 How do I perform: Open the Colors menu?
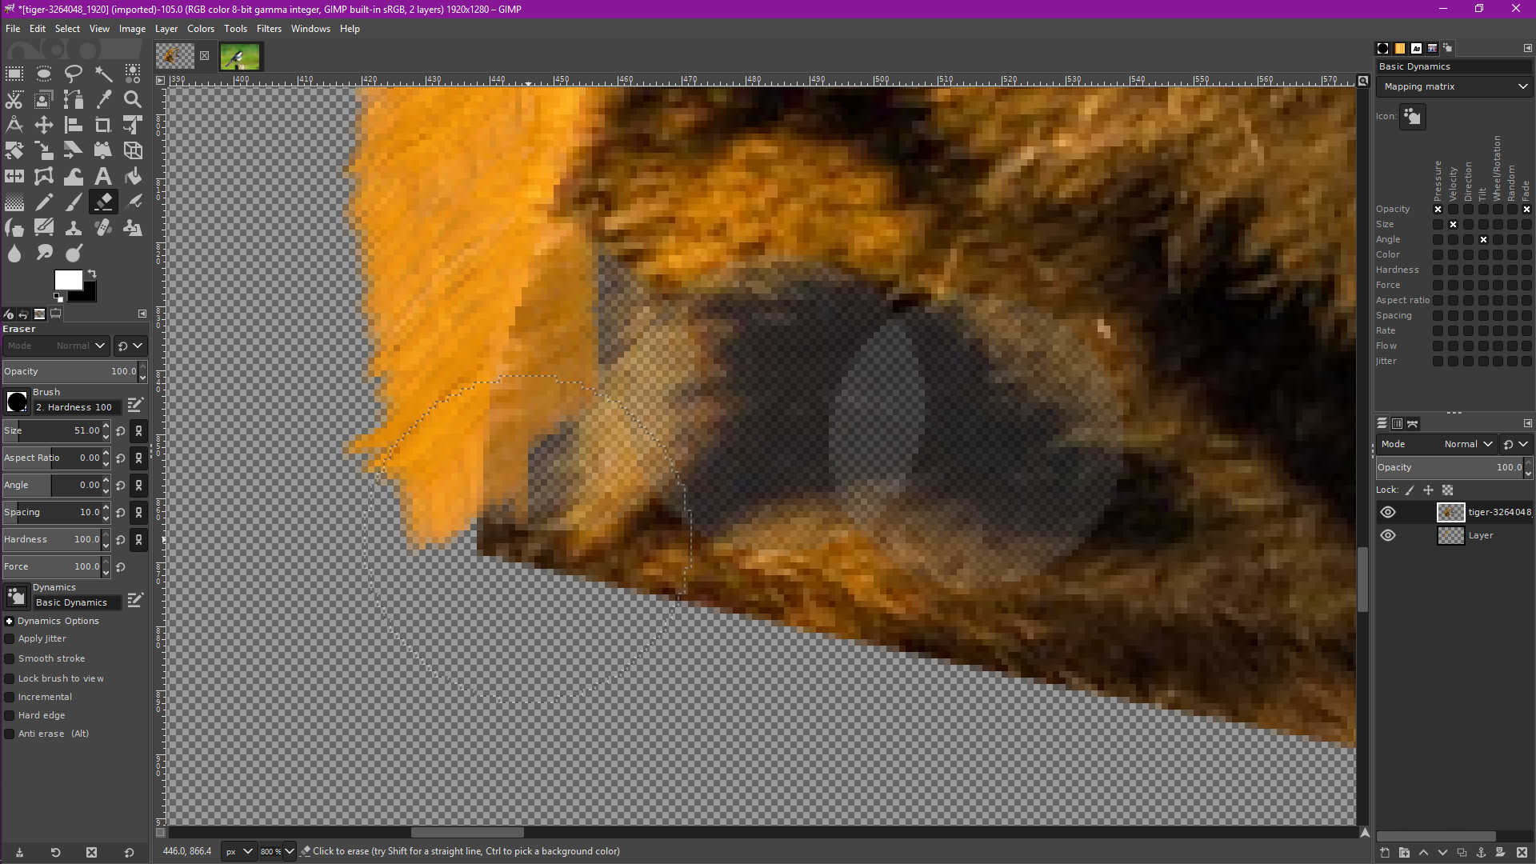[200, 29]
